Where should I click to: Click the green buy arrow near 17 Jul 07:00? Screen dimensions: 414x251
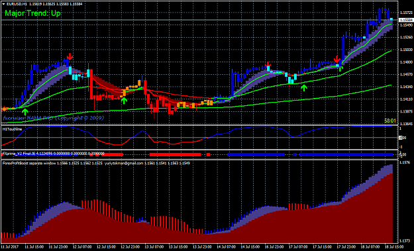click(x=304, y=87)
